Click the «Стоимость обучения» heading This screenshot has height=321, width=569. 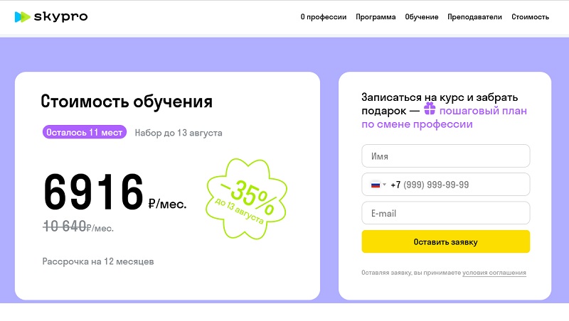(127, 102)
